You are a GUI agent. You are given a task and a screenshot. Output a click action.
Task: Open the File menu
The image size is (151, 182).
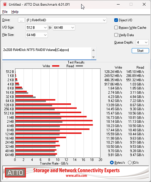pos(5,12)
